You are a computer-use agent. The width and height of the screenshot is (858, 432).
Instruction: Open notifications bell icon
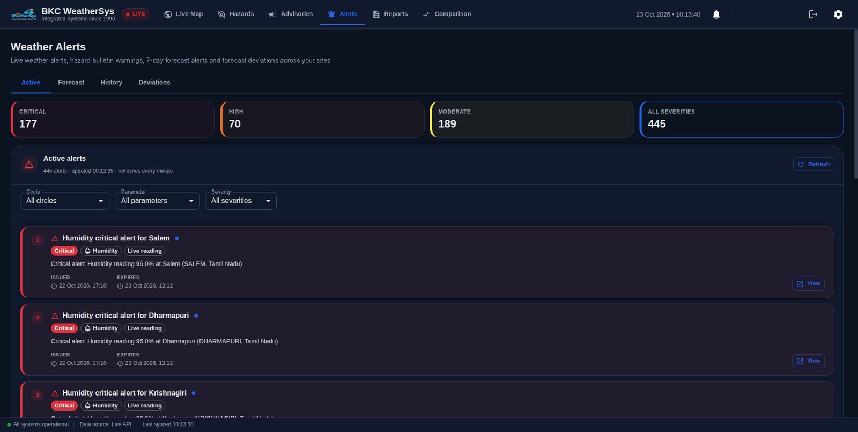(x=716, y=14)
